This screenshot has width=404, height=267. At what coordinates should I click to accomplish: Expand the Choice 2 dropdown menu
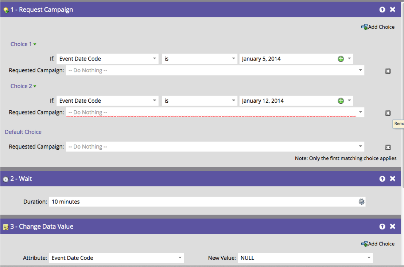(35, 86)
